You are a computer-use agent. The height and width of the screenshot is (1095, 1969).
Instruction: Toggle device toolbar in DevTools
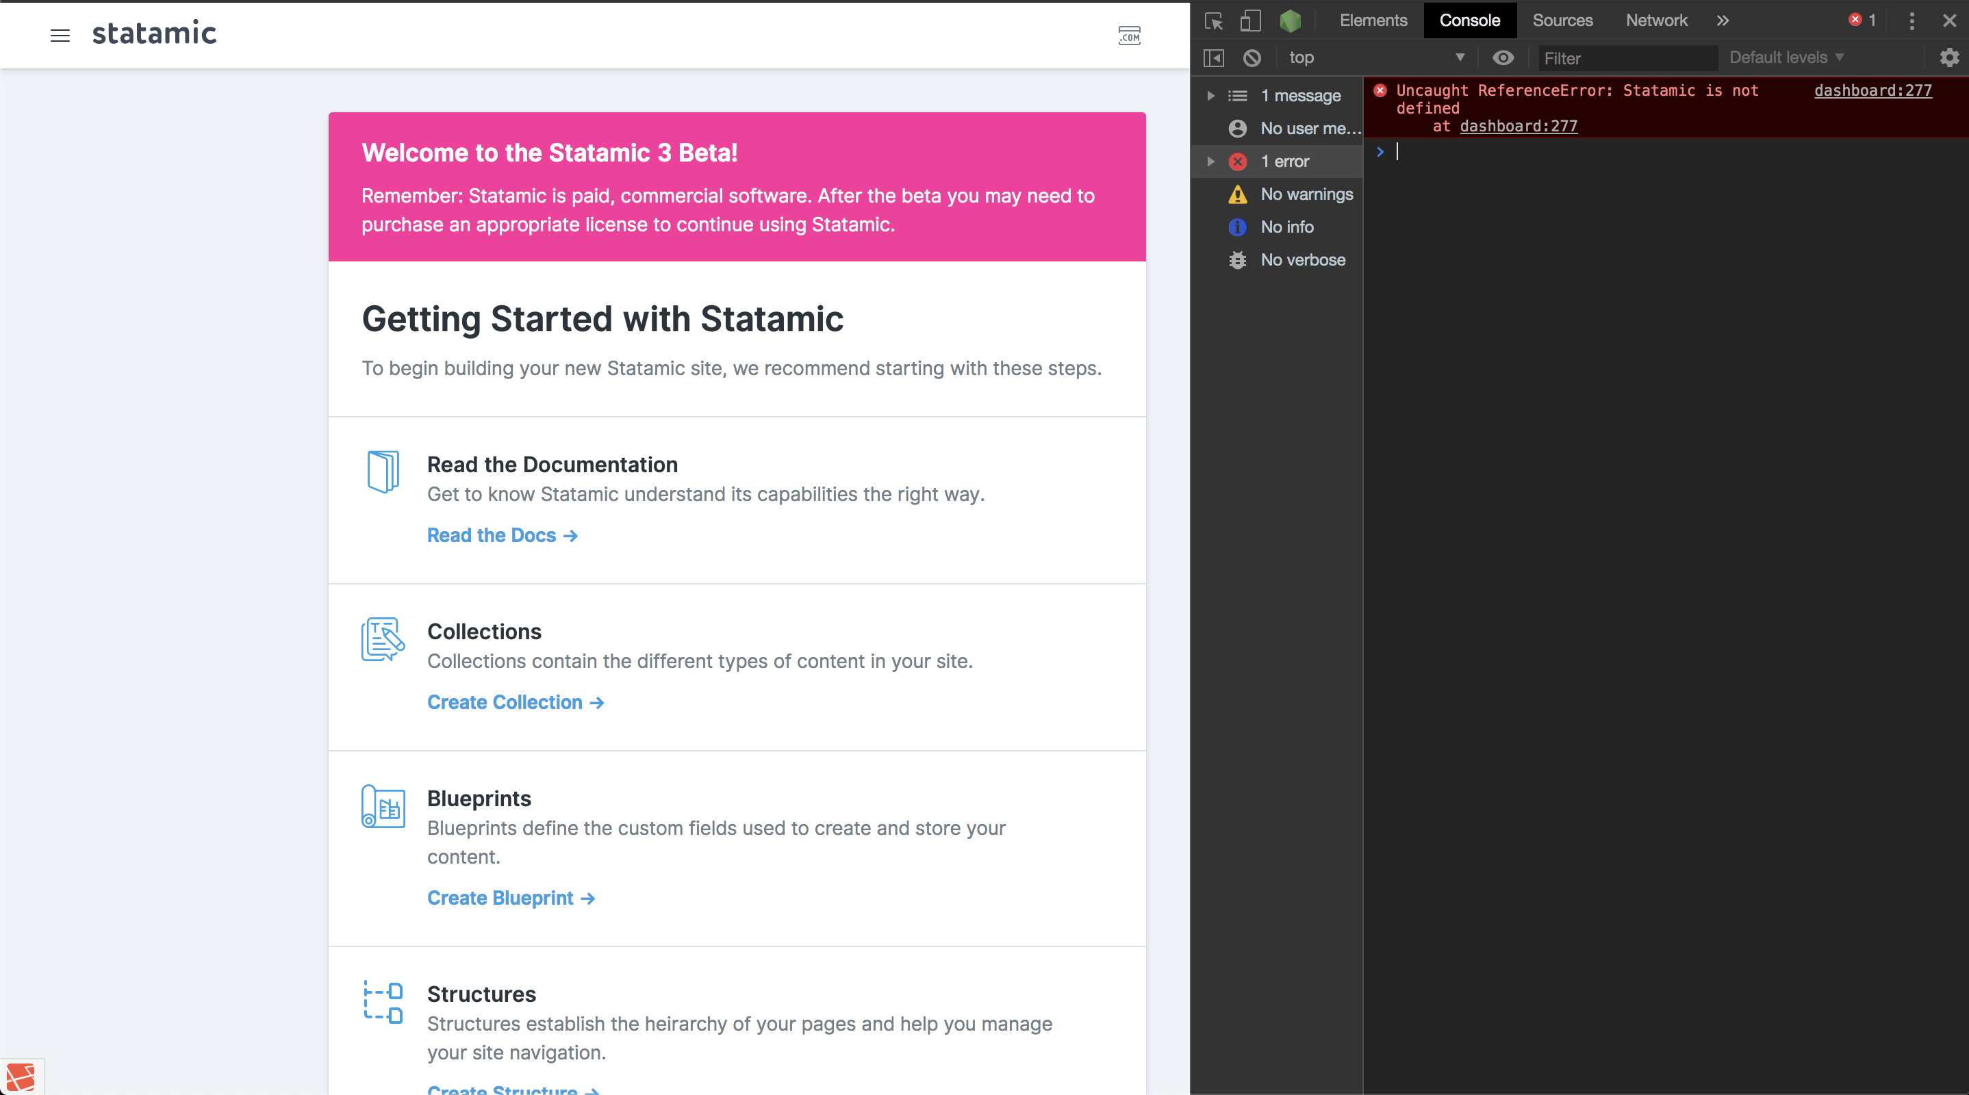1252,21
